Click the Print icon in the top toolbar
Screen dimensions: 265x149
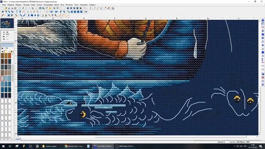coord(12,8)
